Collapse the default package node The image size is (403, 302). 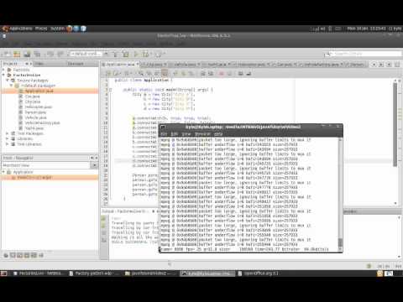pyautogui.click(x=12, y=86)
